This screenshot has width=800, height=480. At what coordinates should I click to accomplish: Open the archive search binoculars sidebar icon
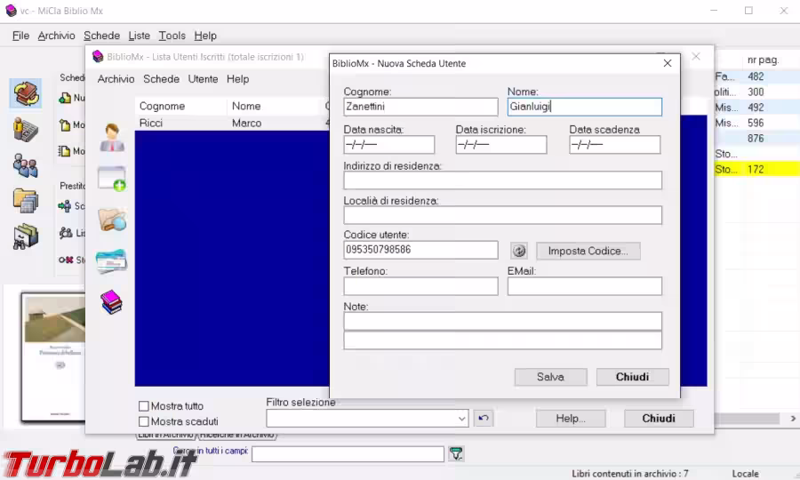tap(25, 236)
